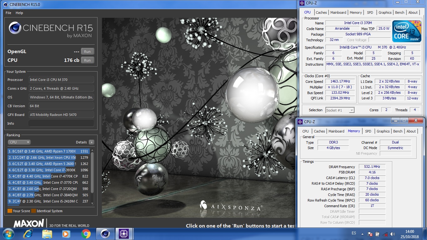The height and width of the screenshot is (240, 427).
Task: Open Caches tab in top CPU-Z window
Action: [321, 12]
